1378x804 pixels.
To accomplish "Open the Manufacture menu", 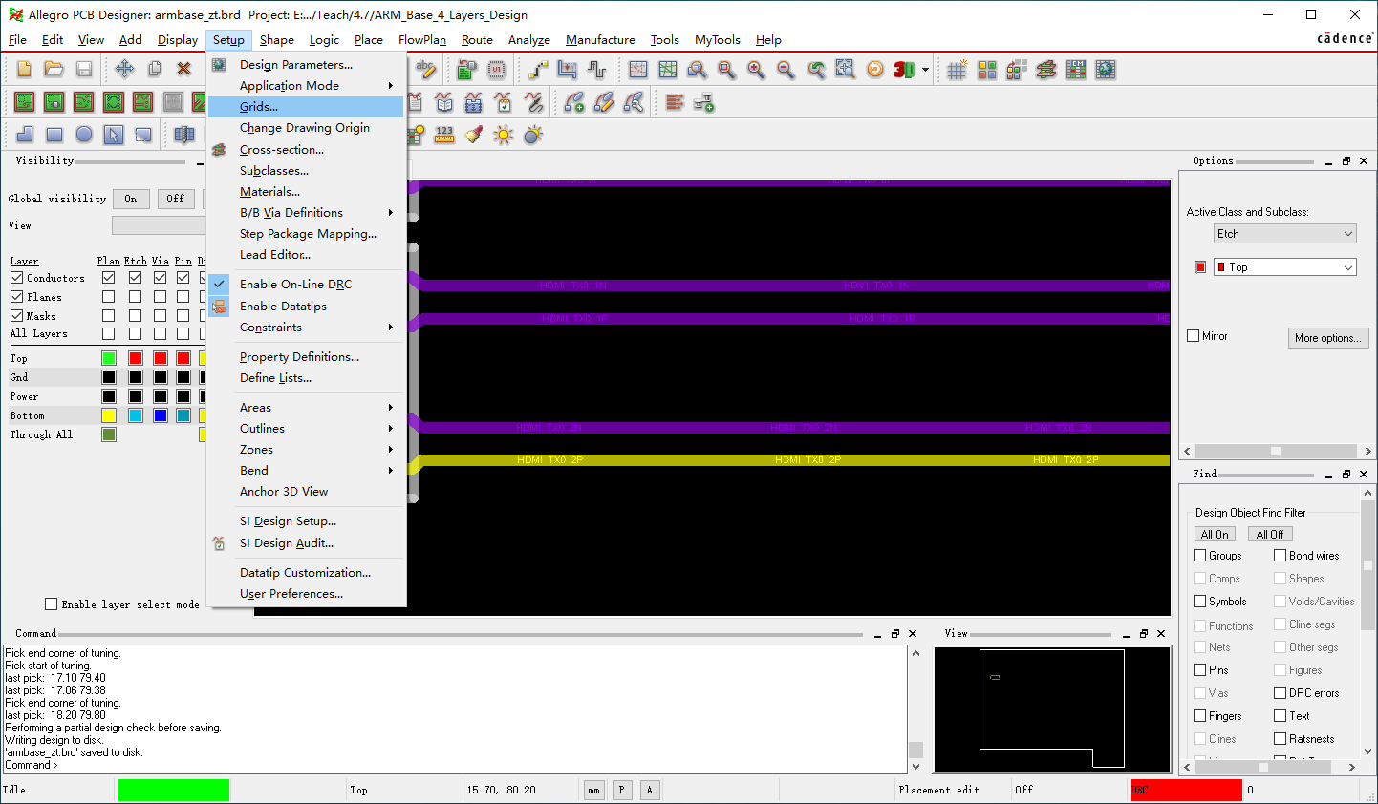I will pyautogui.click(x=600, y=40).
